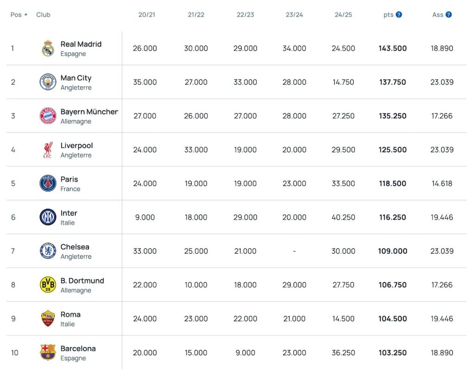This screenshot has width=474, height=377.
Task: Sort table by Club column header
Action: tap(43, 14)
